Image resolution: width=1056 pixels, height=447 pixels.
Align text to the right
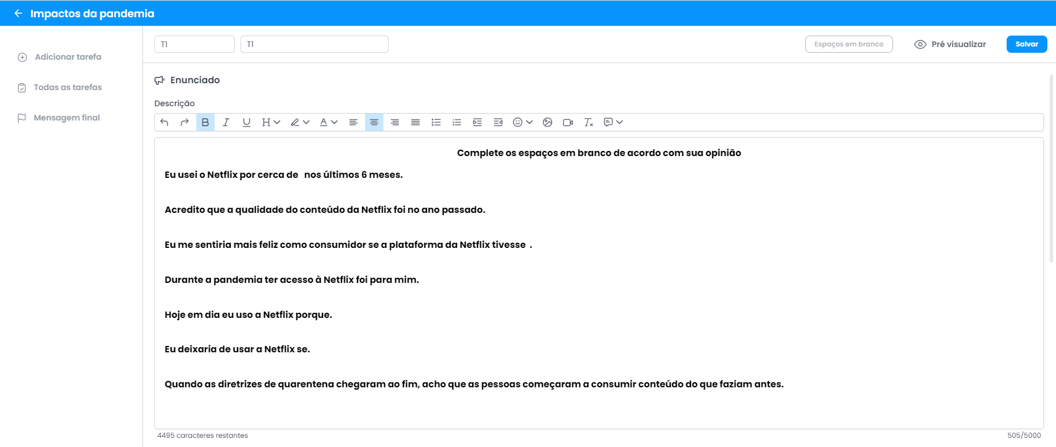click(395, 122)
